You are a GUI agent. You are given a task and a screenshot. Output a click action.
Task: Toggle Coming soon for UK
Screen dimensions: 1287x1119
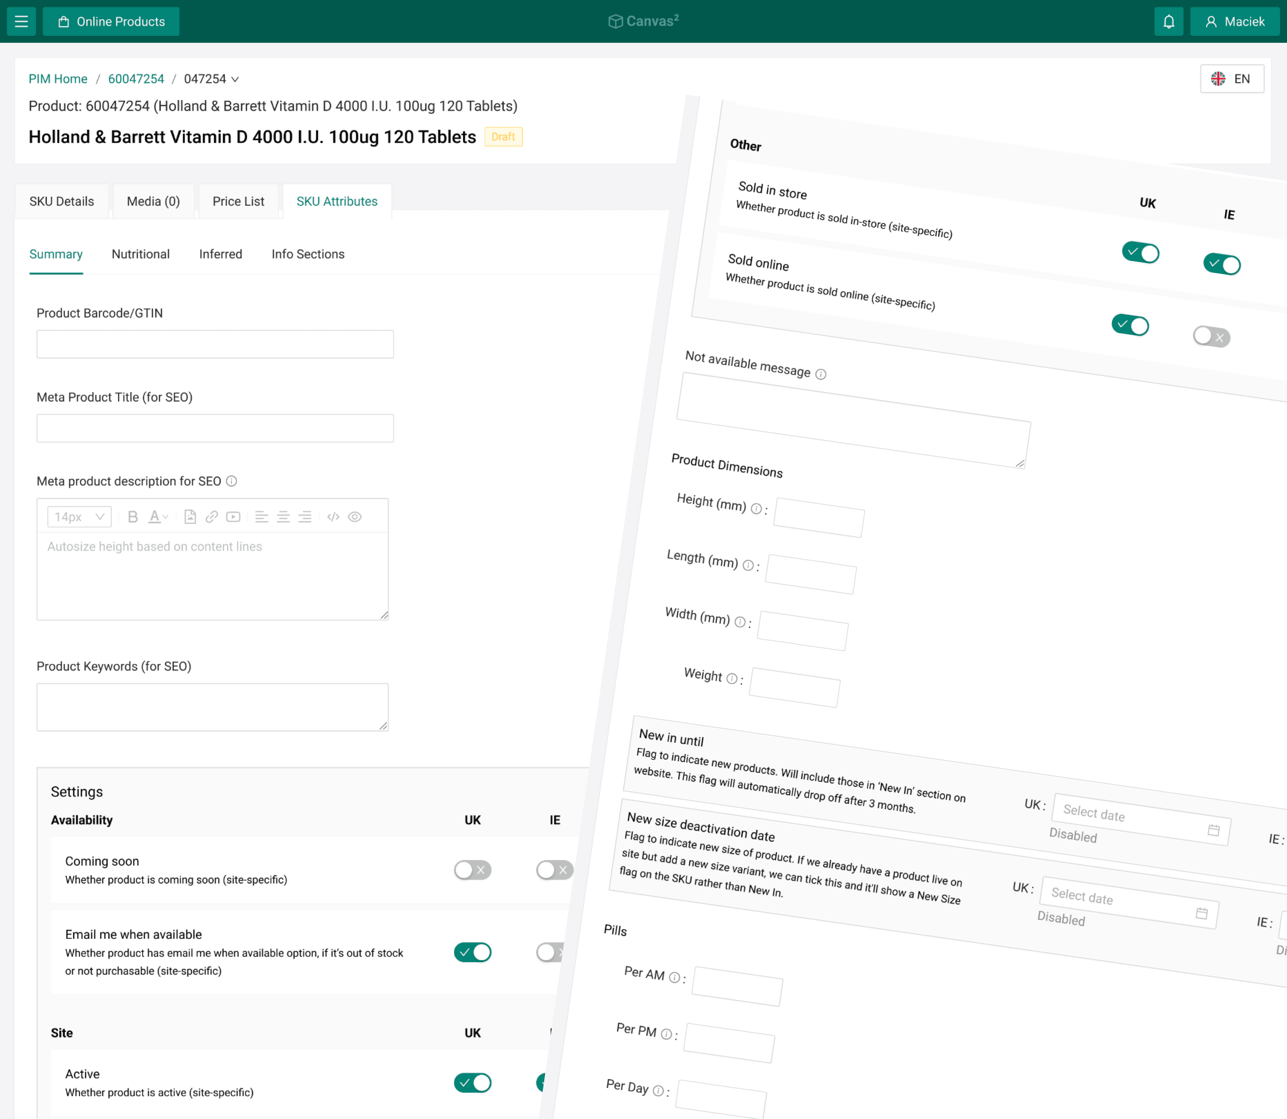pyautogui.click(x=473, y=870)
